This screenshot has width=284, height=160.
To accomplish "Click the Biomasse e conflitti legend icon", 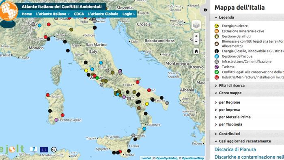I will coord(217,44).
